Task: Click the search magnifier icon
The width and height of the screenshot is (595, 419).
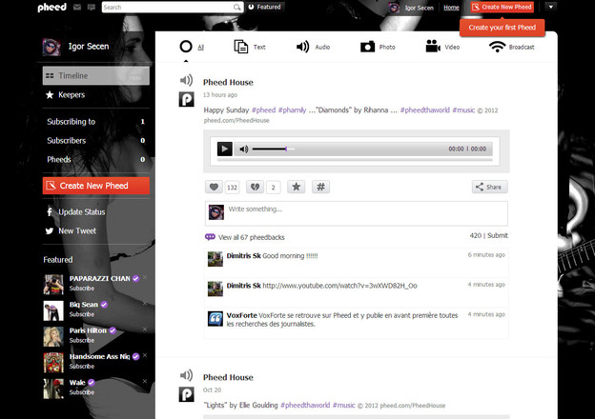Action: [236, 8]
